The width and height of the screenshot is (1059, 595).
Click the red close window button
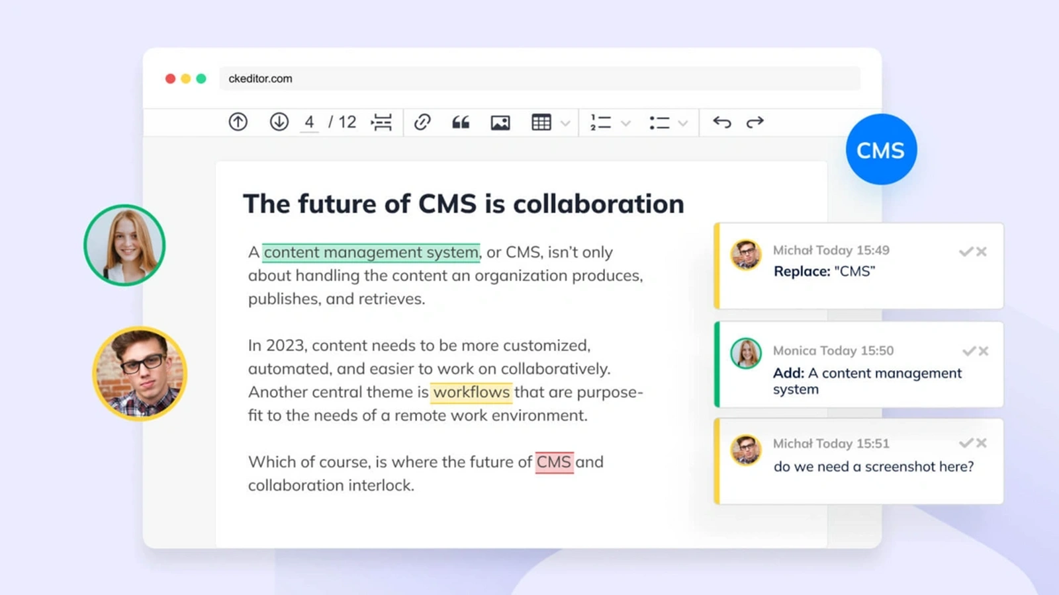170,79
